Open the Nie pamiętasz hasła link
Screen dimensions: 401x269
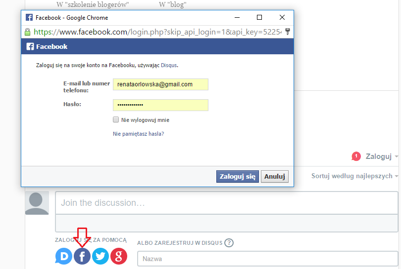(x=138, y=134)
